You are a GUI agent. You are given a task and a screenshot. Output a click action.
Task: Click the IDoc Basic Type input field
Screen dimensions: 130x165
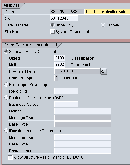tap(83, 144)
